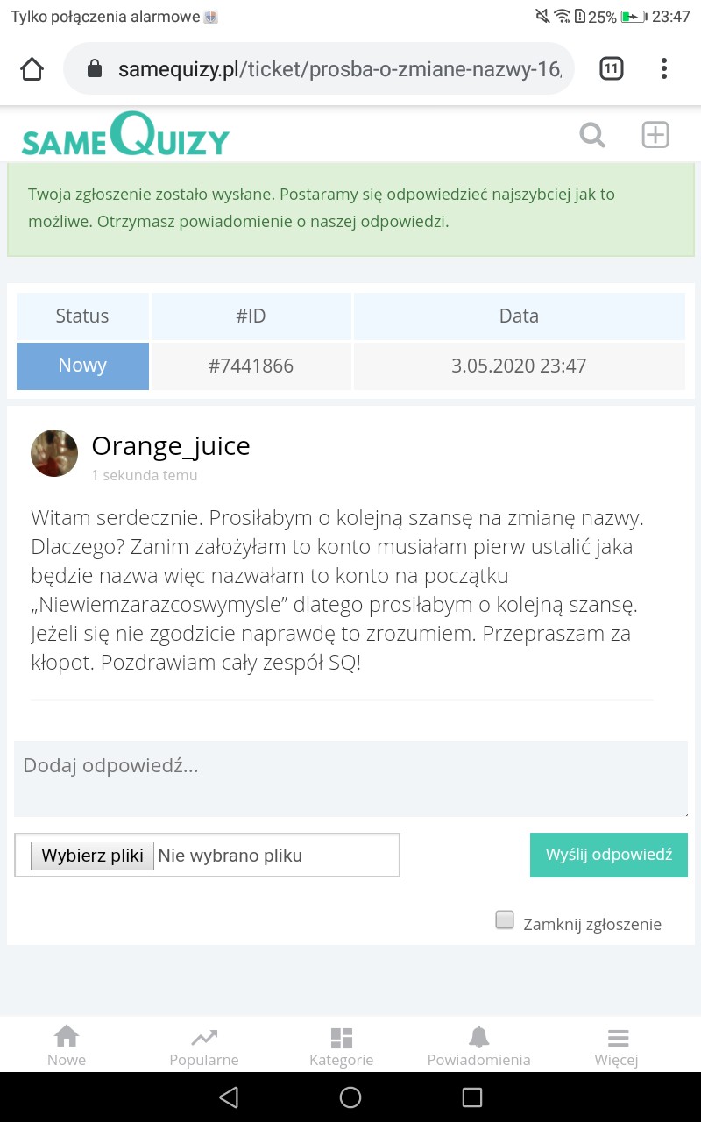Open the Orange_juice username link
This screenshot has height=1122, width=701.
[x=171, y=446]
